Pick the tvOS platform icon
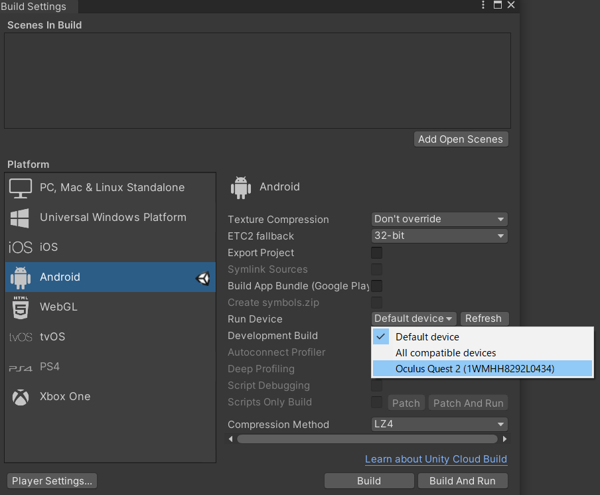 21,337
